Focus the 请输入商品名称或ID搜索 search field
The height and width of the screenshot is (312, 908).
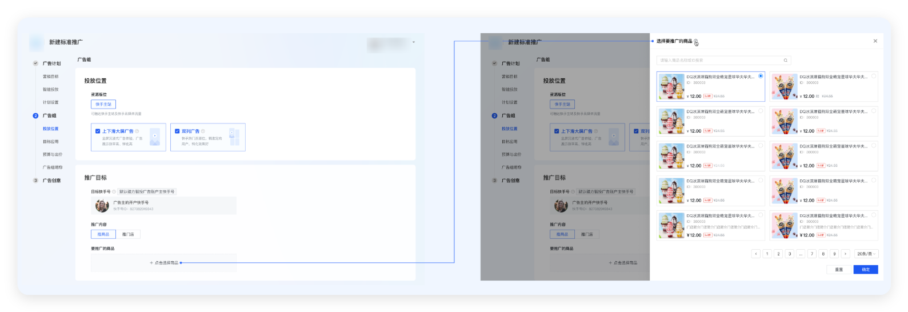pyautogui.click(x=723, y=60)
